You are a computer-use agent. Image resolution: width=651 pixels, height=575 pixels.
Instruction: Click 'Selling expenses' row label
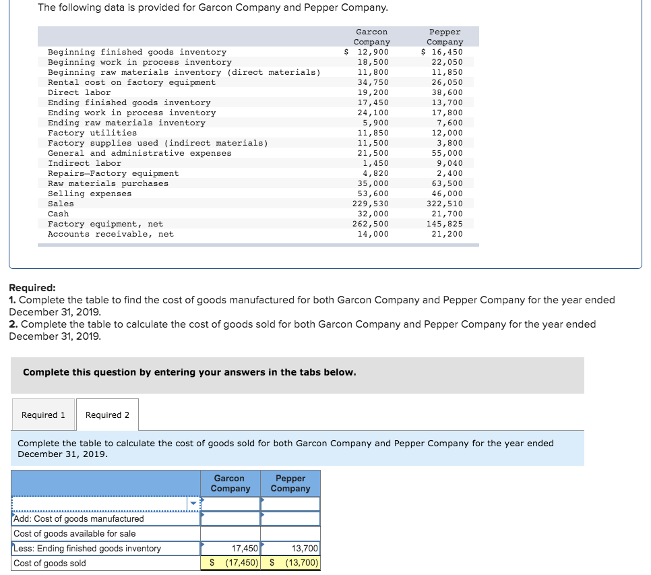click(90, 193)
